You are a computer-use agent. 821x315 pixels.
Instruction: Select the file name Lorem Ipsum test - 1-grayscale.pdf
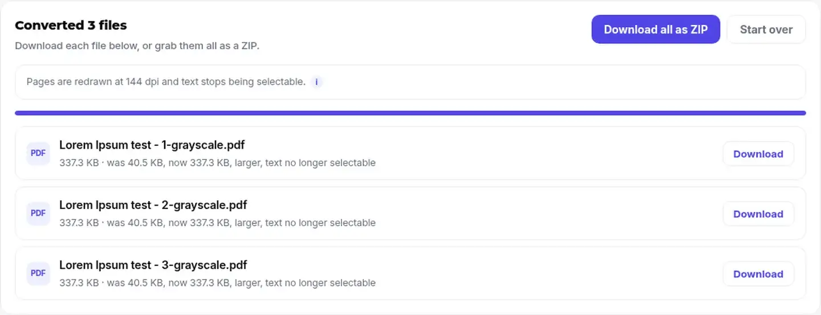click(x=153, y=145)
